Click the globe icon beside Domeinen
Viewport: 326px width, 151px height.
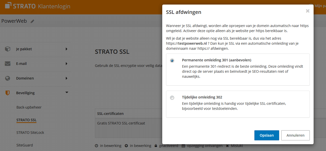pyautogui.click(x=8, y=78)
